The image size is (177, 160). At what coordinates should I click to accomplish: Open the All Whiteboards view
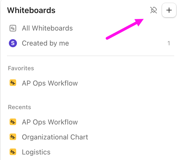47,28
